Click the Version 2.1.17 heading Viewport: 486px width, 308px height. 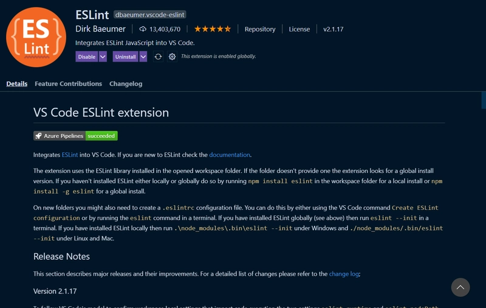tap(55, 291)
